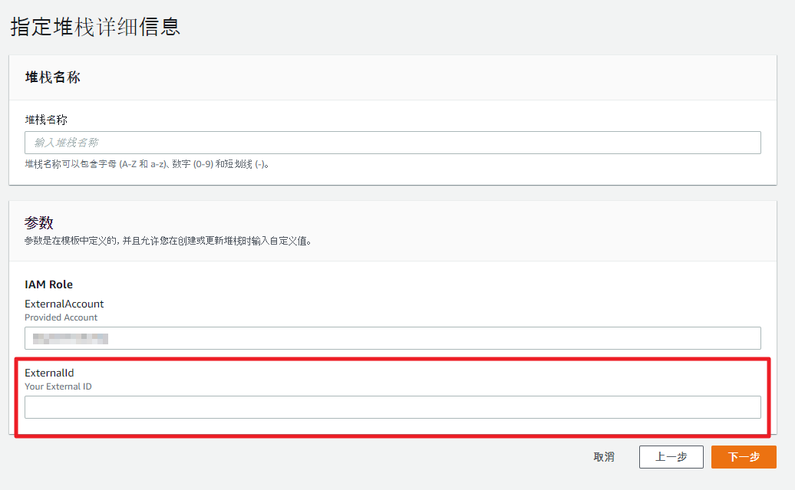Proceed with the orange 下一步 button
The image size is (795, 490).
743,457
